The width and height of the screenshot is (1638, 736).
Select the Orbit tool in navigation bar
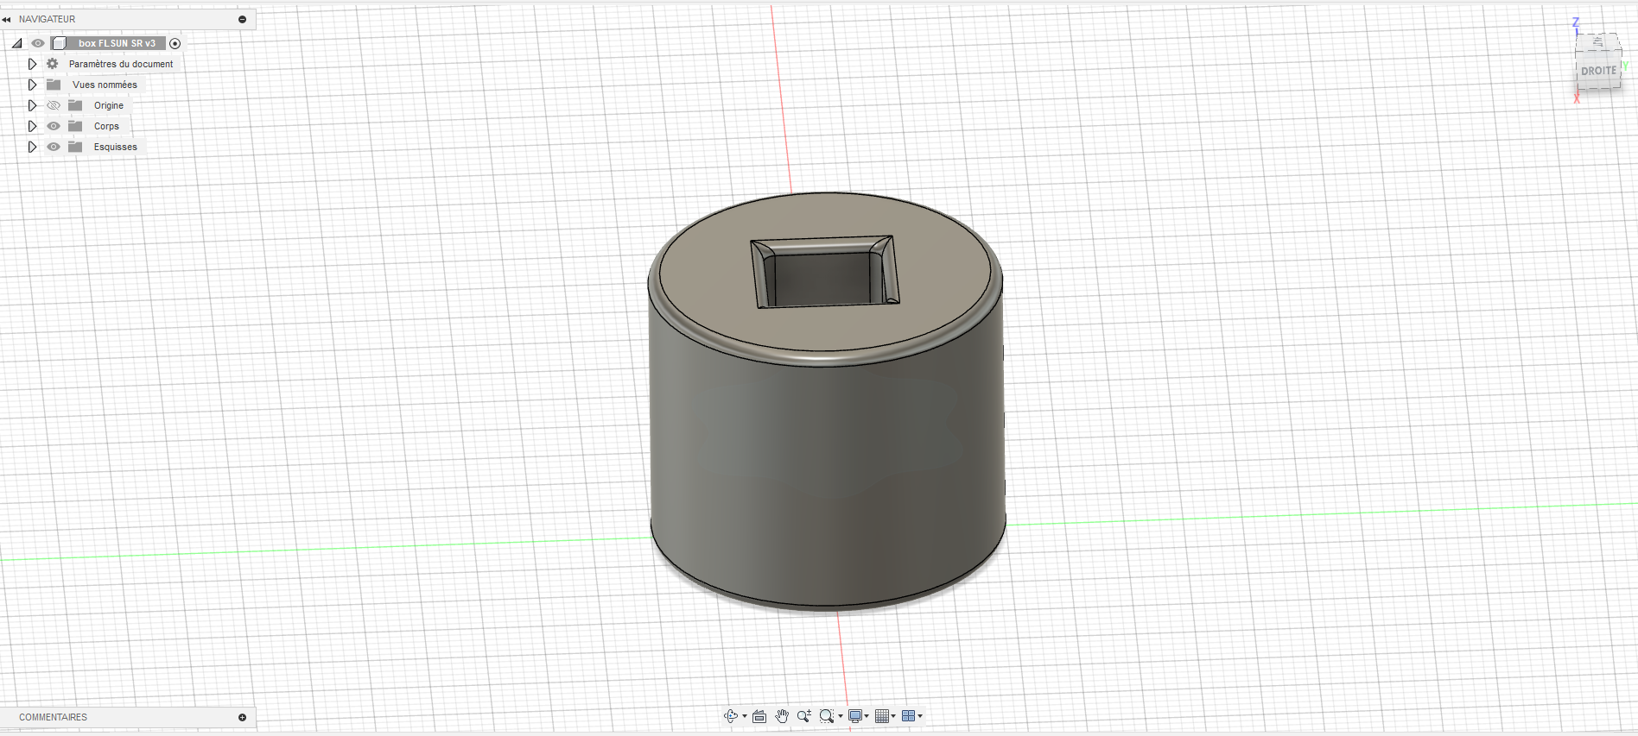(730, 716)
